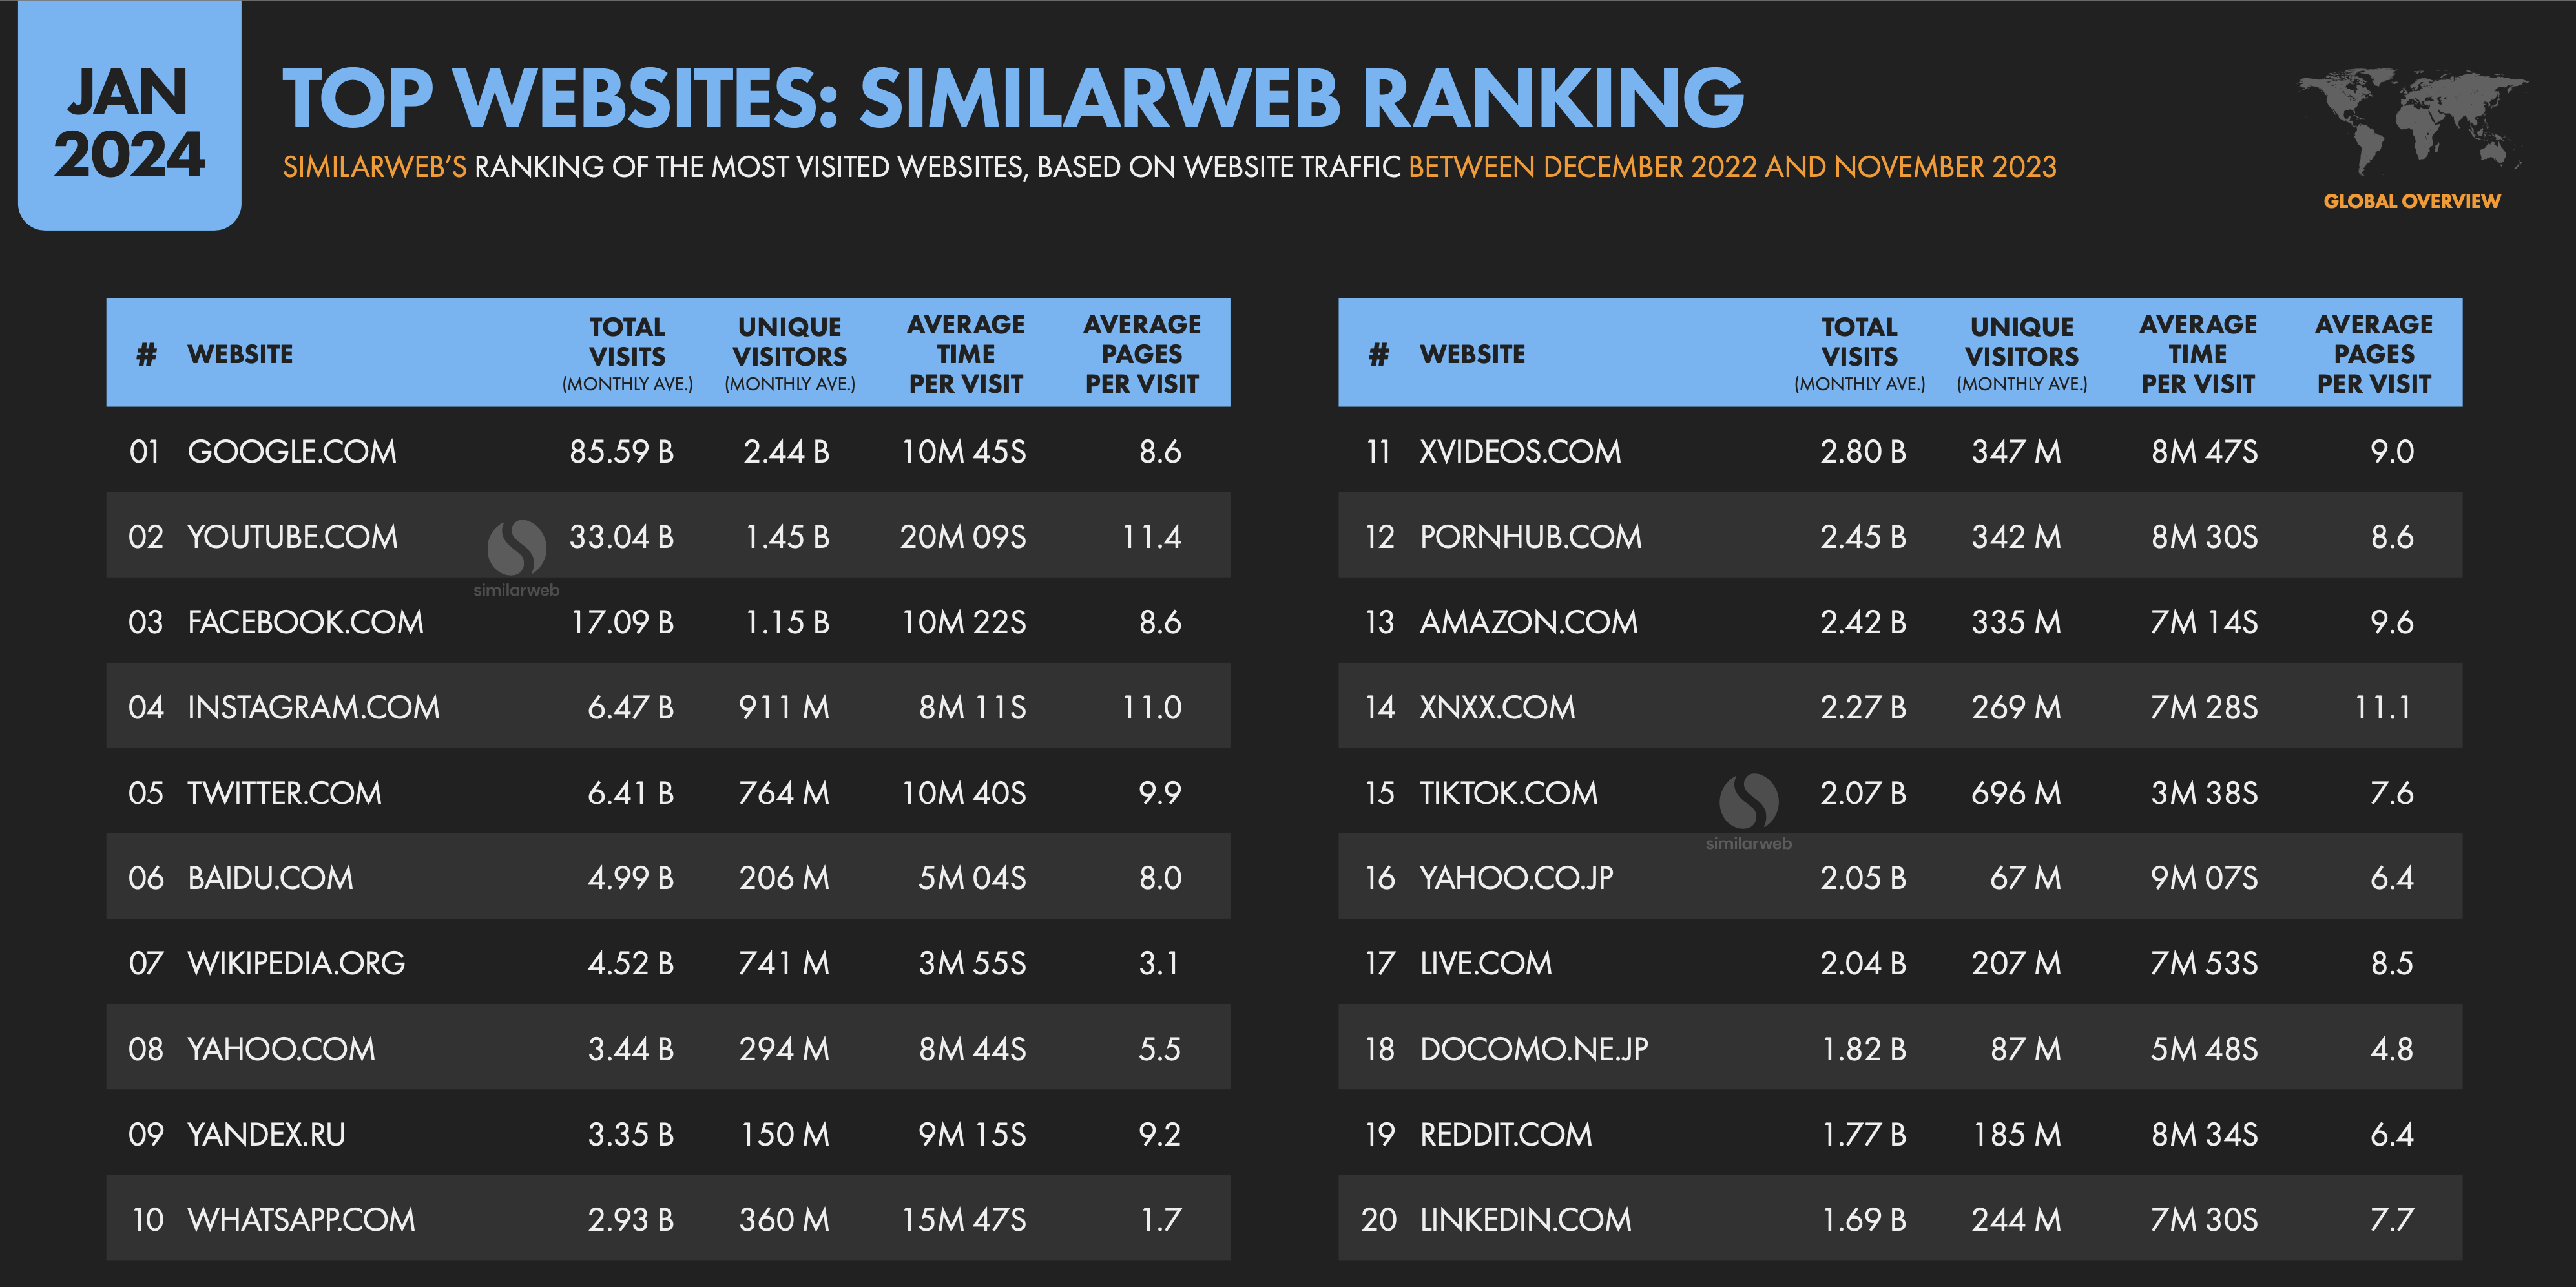
Task: Click the JAN 2024 date badge
Action: pyautogui.click(x=129, y=122)
